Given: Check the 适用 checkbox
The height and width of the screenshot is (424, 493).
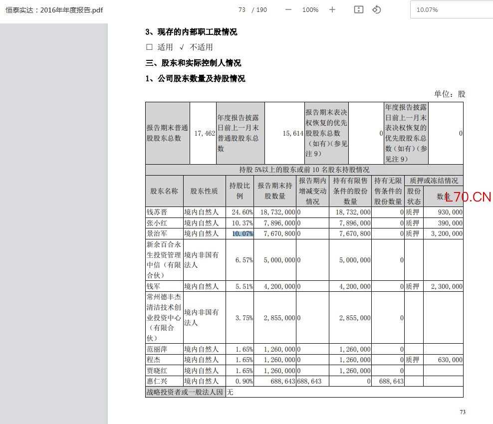Looking at the screenshot, I should (149, 47).
